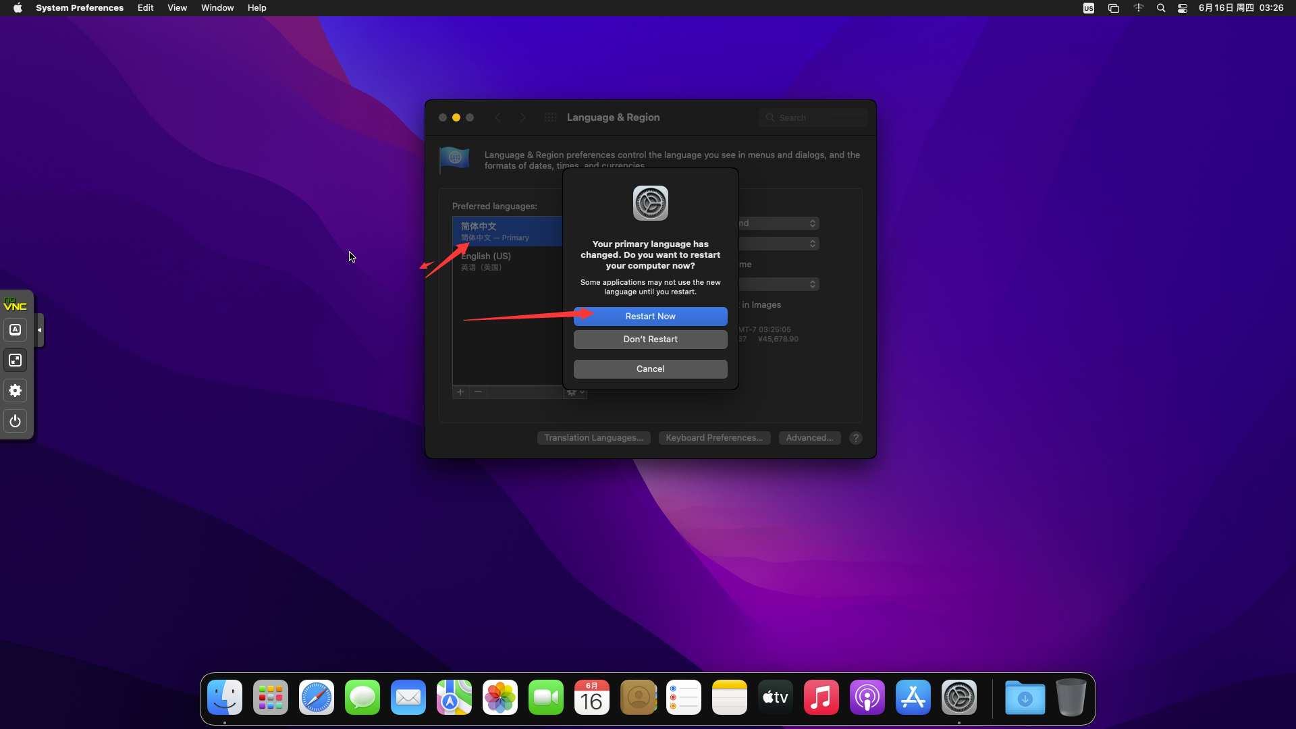The image size is (1296, 729).
Task: Open Messages from the Dock
Action: tap(362, 698)
